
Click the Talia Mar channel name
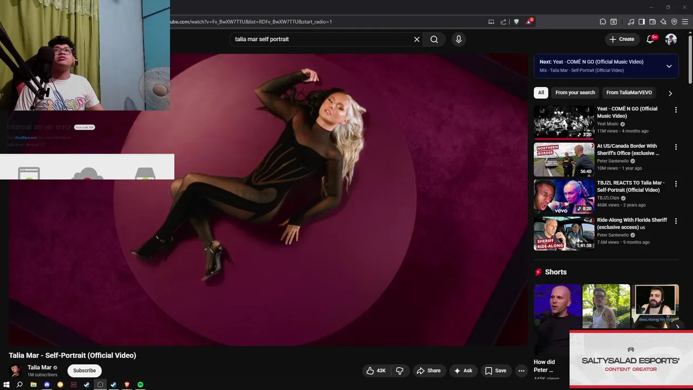(x=40, y=367)
